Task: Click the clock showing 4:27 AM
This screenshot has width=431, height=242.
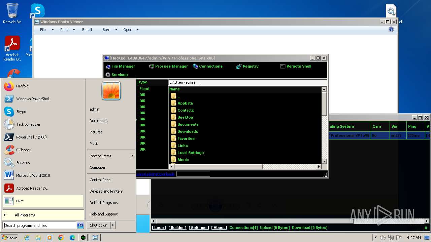Action: pos(414,238)
